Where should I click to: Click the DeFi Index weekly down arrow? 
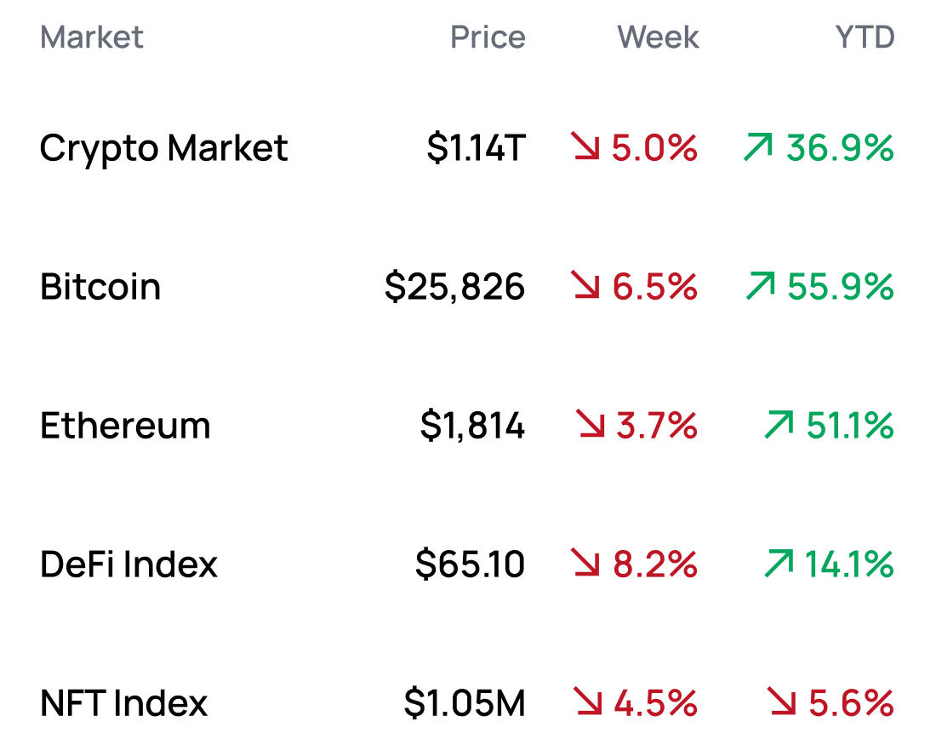(x=586, y=564)
